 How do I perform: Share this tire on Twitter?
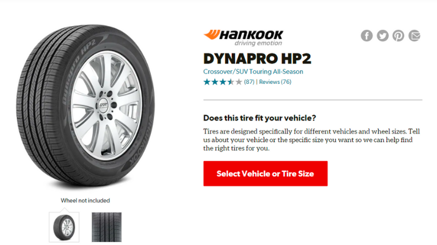click(x=383, y=35)
